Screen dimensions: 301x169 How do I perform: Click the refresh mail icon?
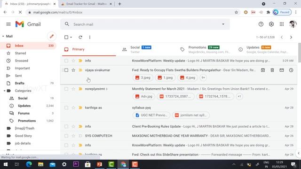coord(80,37)
